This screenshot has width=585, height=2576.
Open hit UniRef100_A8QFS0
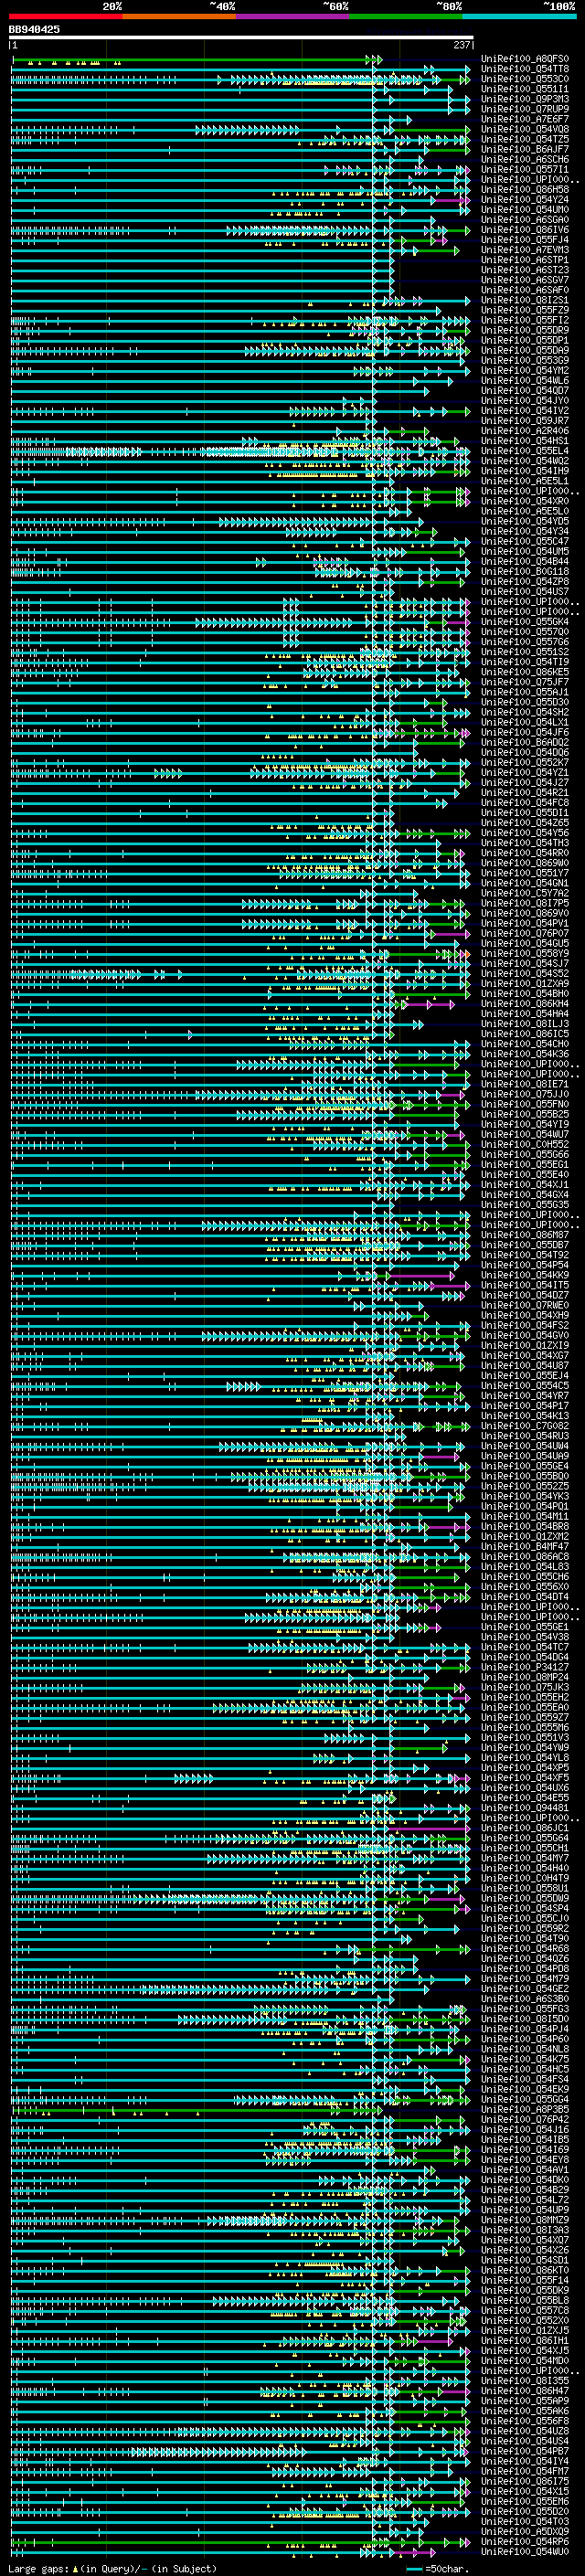coord(524,59)
